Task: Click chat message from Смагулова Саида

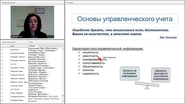Action: 38,88
